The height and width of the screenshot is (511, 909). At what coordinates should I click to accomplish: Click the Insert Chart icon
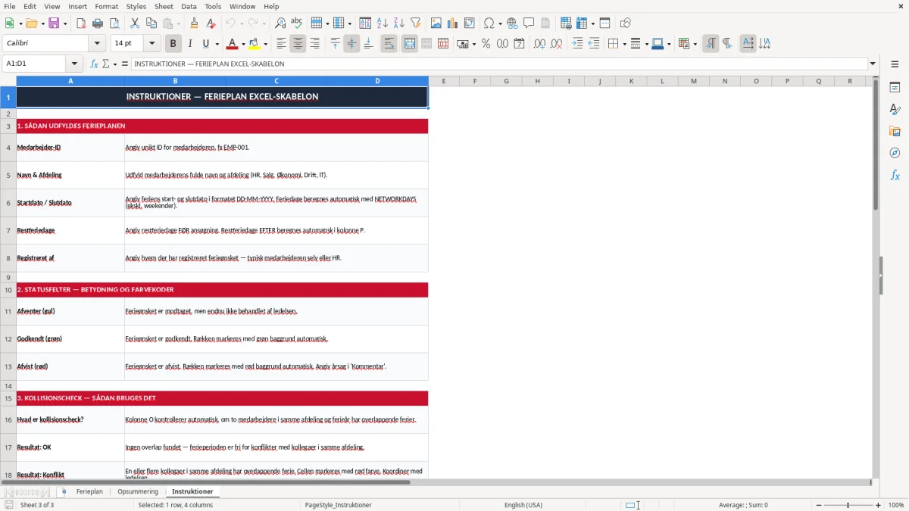pyautogui.click(x=453, y=23)
